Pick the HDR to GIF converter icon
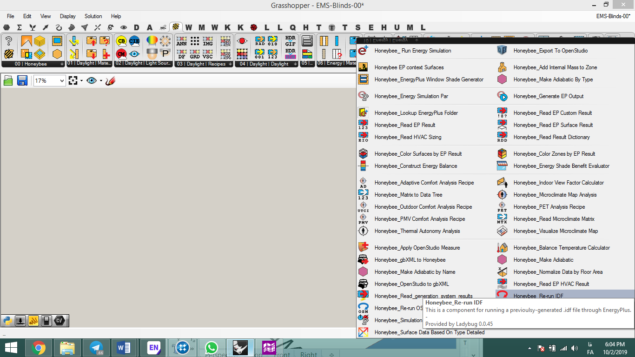This screenshot has height=357, width=635. click(291, 41)
